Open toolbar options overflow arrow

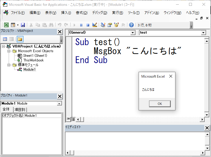click(x=191, y=25)
